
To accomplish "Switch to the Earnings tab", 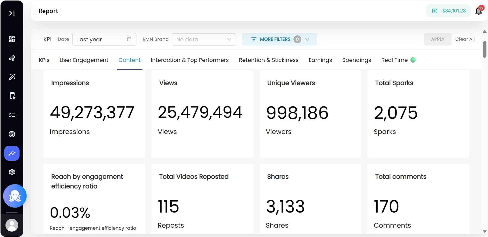I will pos(320,60).
